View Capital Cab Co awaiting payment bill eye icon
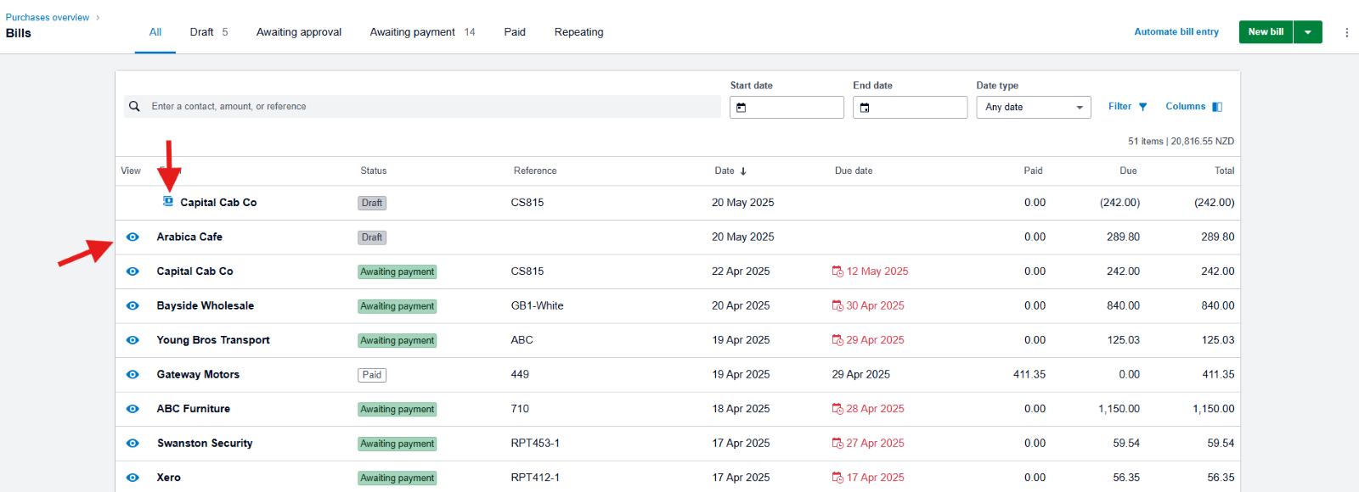This screenshot has height=492, width=1359. point(133,271)
